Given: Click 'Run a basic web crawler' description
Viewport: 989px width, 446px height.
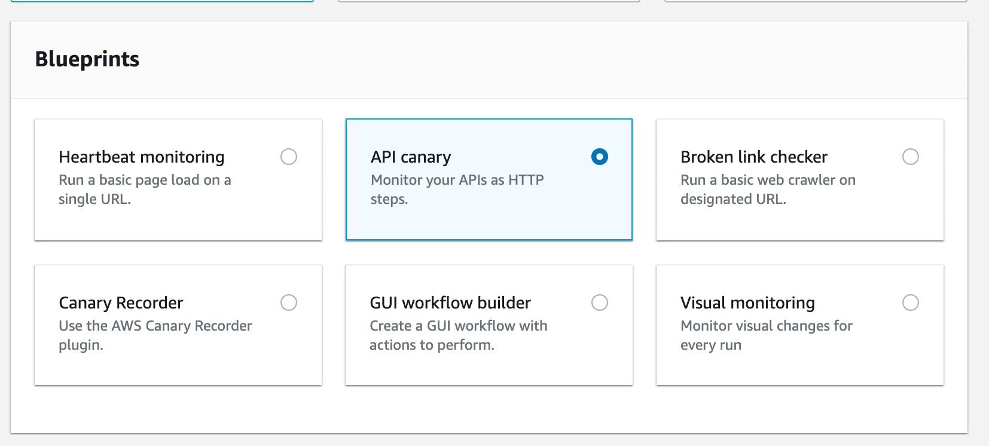Looking at the screenshot, I should (768, 190).
